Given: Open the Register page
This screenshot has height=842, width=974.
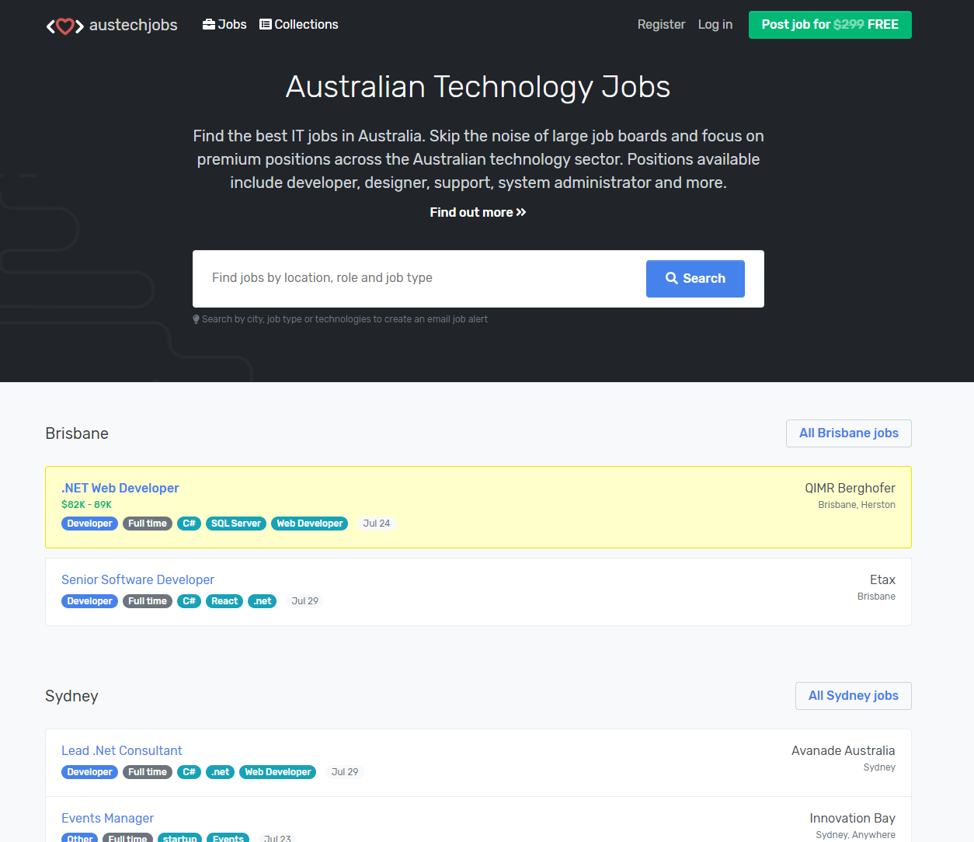Looking at the screenshot, I should [x=661, y=24].
